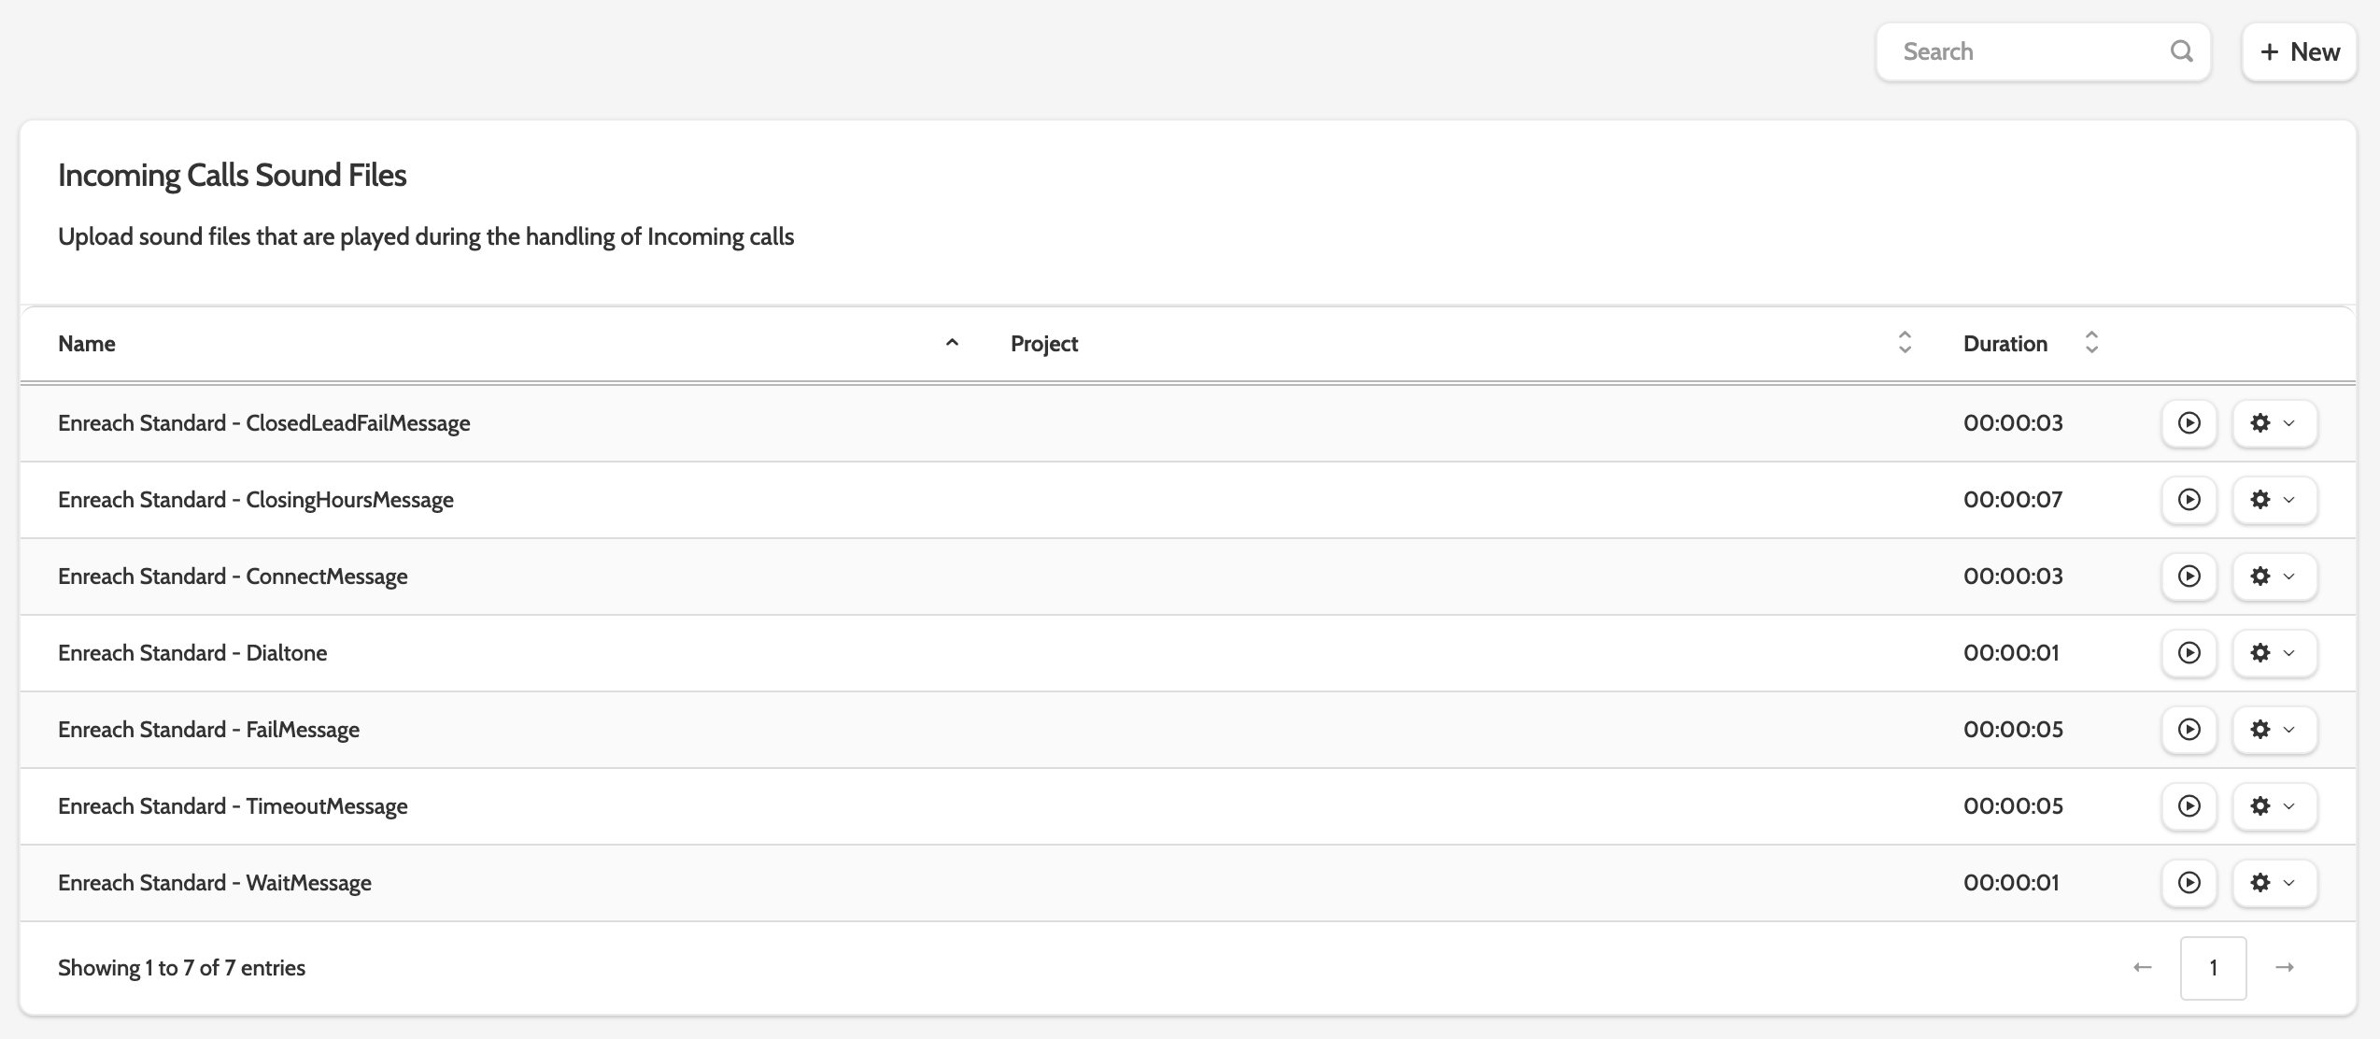Sort table by Project column
The width and height of the screenshot is (2380, 1039).
1905,343
